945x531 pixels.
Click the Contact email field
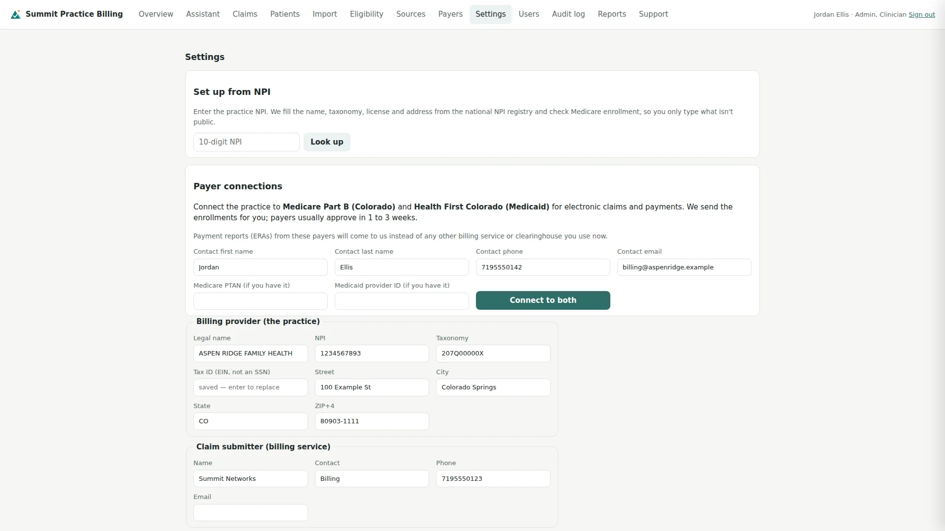point(684,267)
